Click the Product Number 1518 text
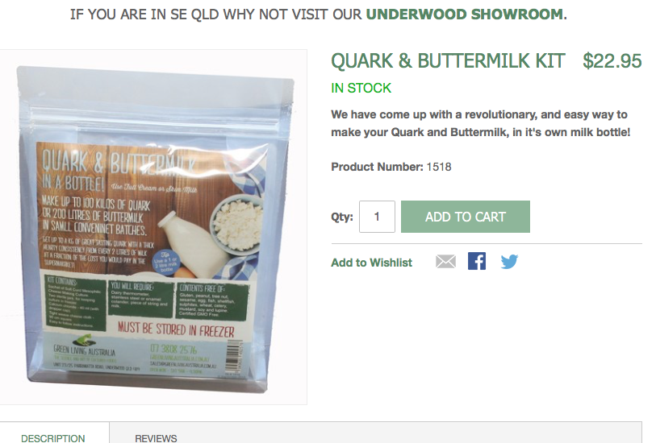 point(391,167)
